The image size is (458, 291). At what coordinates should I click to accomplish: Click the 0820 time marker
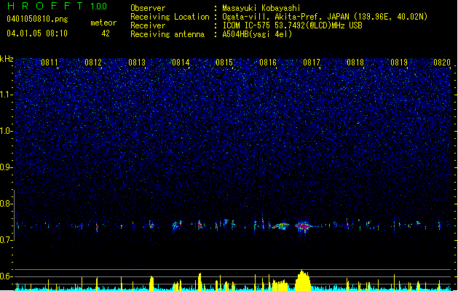coord(442,63)
